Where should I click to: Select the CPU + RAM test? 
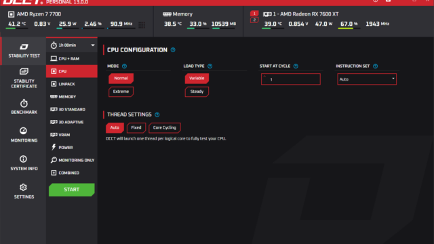[x=72, y=59]
